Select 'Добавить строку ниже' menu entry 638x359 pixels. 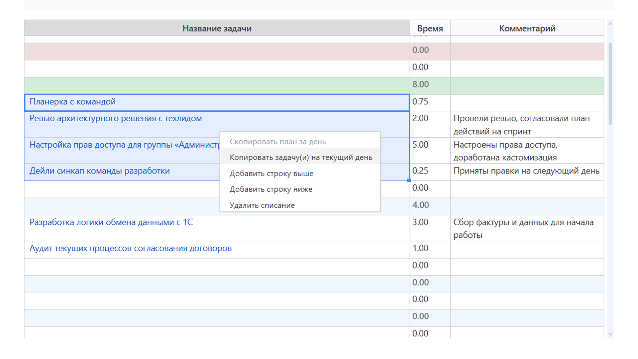(271, 189)
